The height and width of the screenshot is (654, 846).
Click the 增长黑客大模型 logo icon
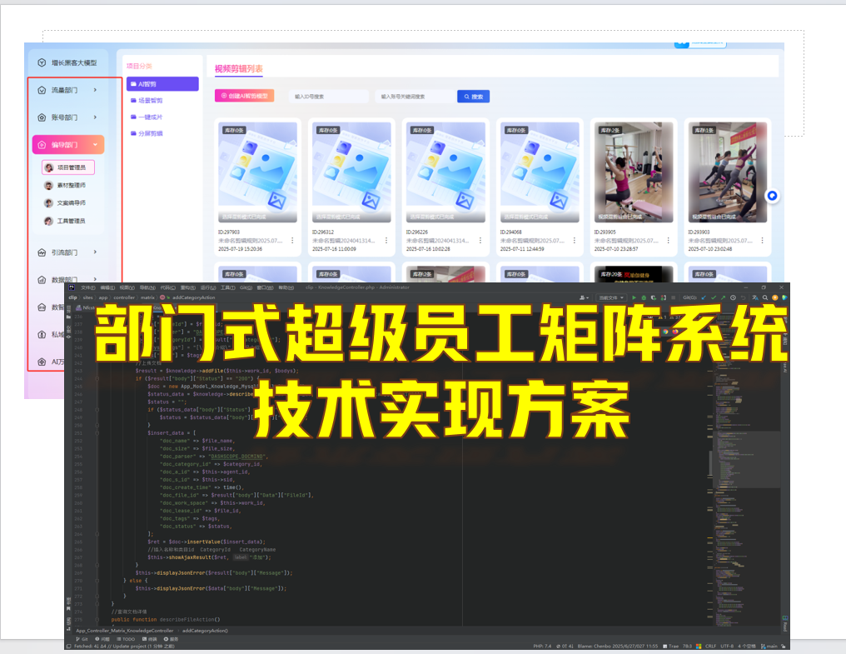[x=42, y=62]
